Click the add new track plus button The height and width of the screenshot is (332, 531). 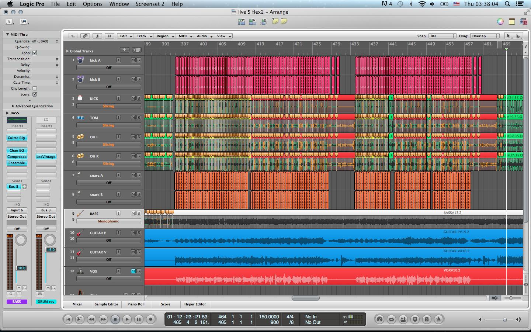coord(125,50)
